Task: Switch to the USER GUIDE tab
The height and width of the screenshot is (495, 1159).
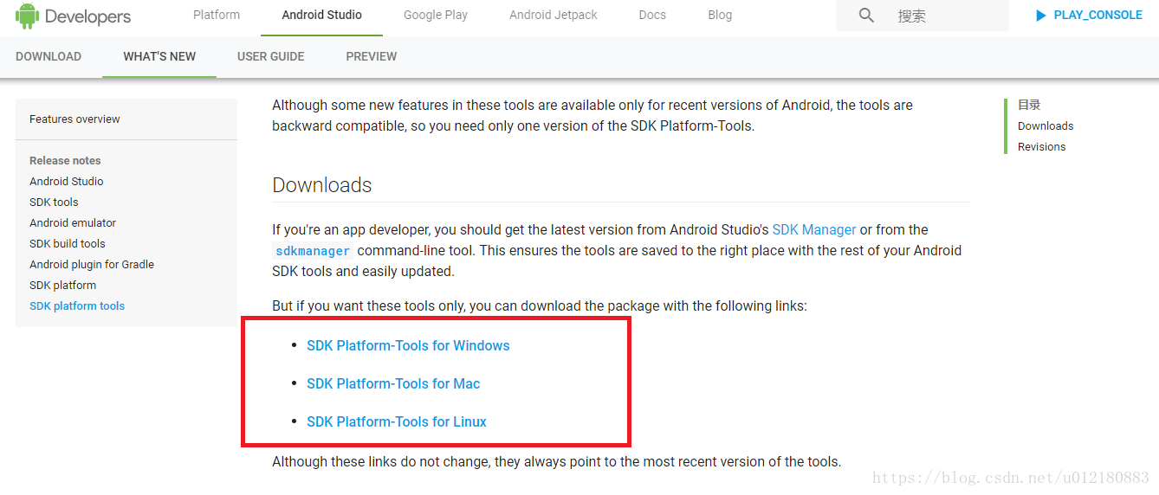Action: pos(271,56)
